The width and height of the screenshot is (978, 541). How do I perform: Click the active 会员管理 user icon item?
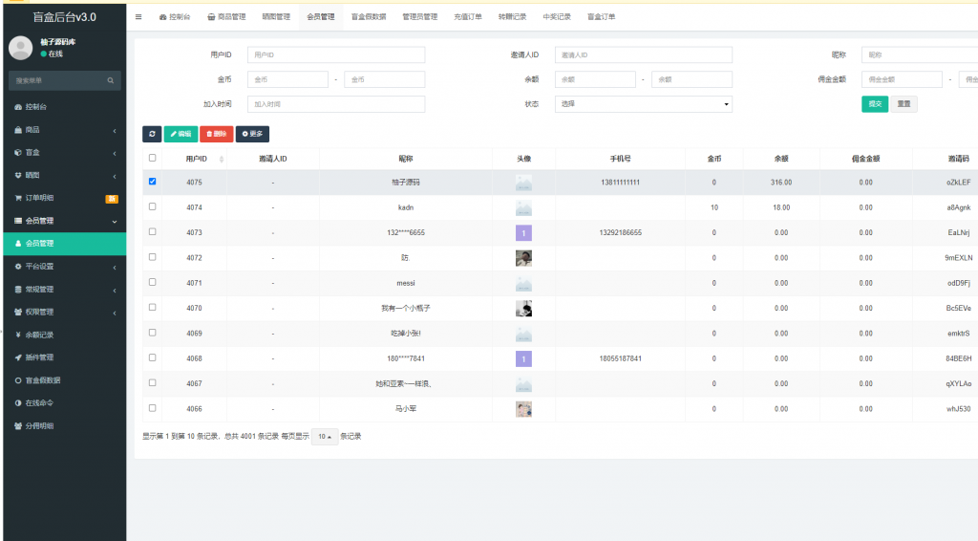coord(64,244)
